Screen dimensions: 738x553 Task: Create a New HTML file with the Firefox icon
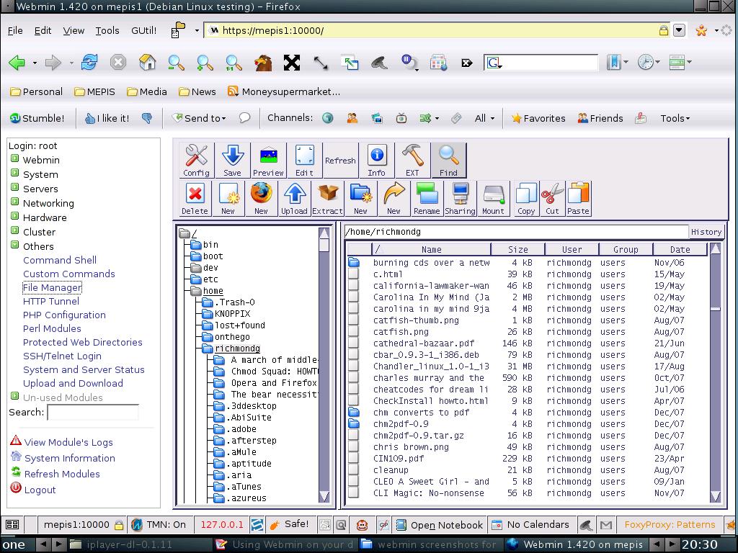[x=261, y=199]
